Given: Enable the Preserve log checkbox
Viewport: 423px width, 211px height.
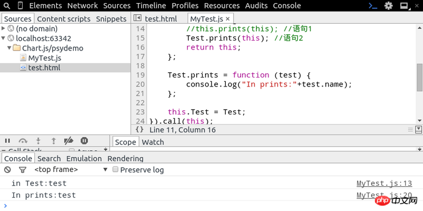Looking at the screenshot, I should (x=115, y=170).
